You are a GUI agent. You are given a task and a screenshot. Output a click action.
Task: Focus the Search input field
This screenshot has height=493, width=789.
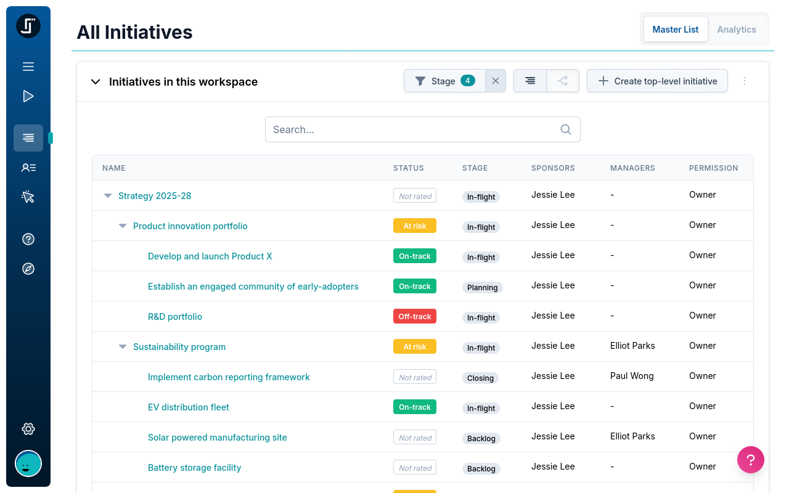click(423, 129)
